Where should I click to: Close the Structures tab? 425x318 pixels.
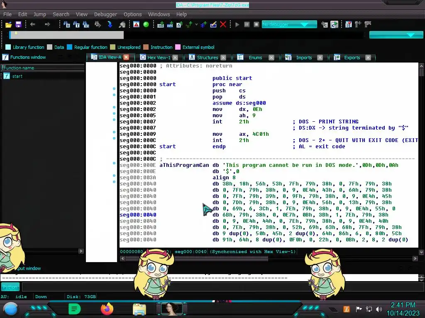pyautogui.click(x=223, y=58)
